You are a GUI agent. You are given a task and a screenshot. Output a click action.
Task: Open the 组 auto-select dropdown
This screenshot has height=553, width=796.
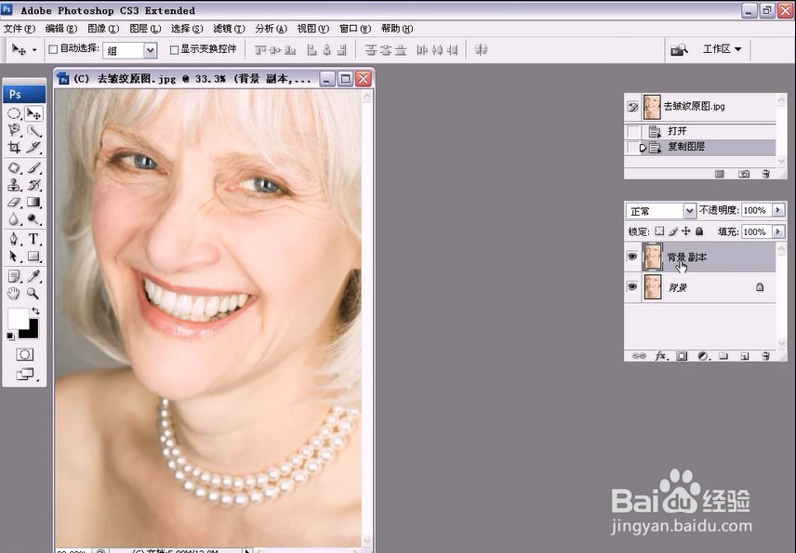[150, 50]
